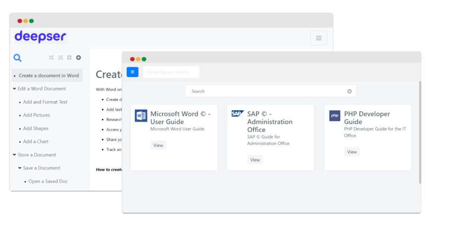Viewport: 465px width, 238px height.
Task: Open the Add Pictures page
Action: click(x=37, y=115)
